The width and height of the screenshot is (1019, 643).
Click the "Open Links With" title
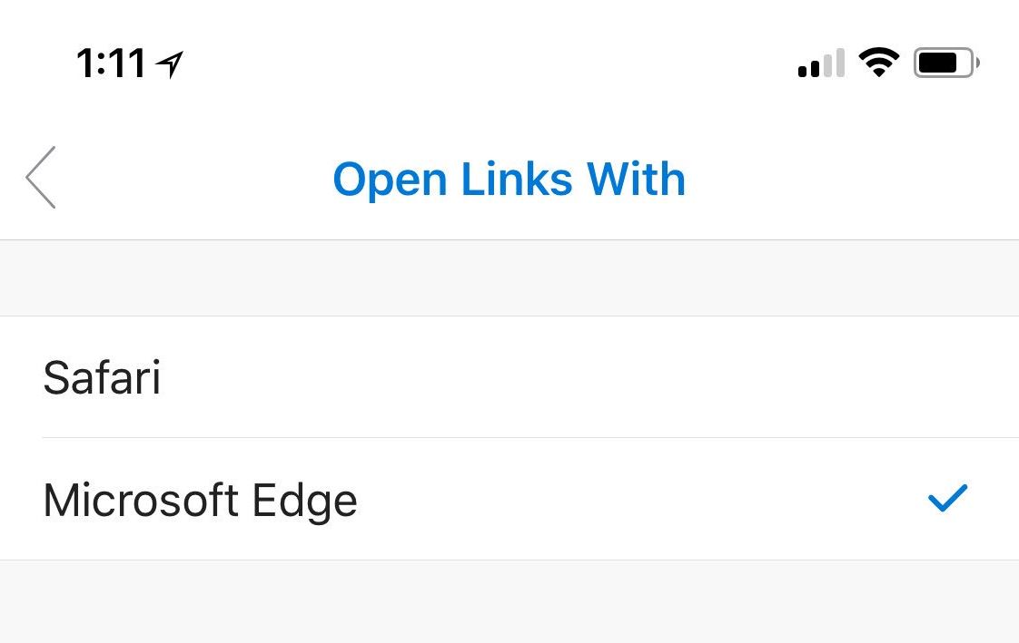tap(509, 179)
